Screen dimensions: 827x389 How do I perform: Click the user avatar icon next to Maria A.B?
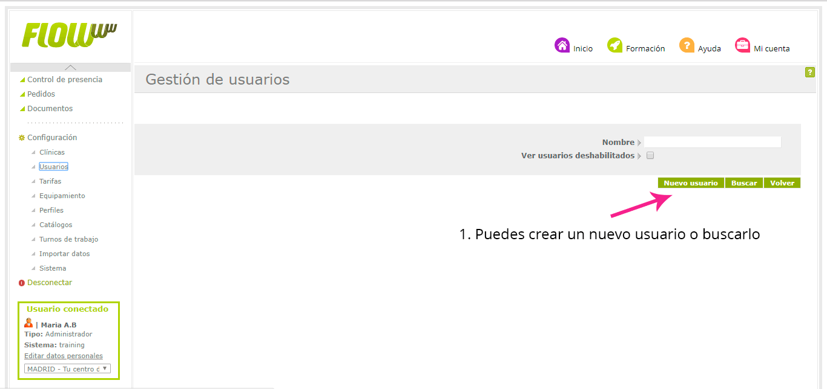28,323
